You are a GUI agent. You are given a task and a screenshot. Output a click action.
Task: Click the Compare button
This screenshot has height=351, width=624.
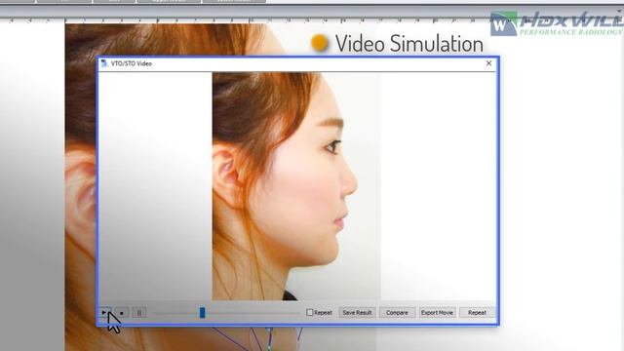click(397, 313)
